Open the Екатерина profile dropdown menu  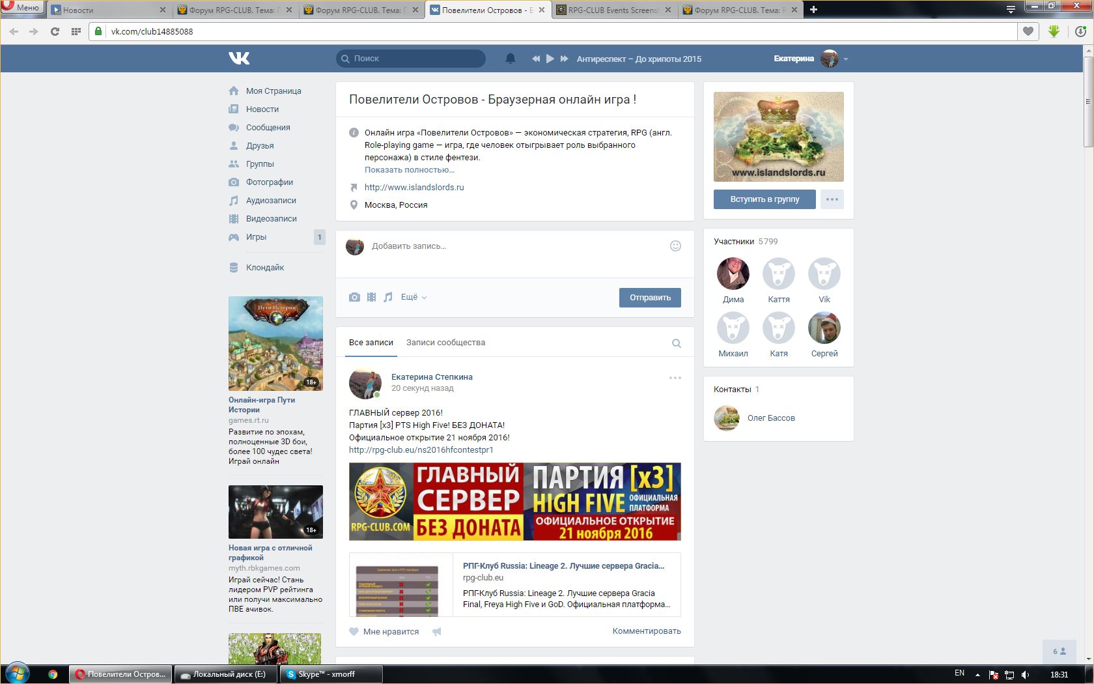(811, 59)
